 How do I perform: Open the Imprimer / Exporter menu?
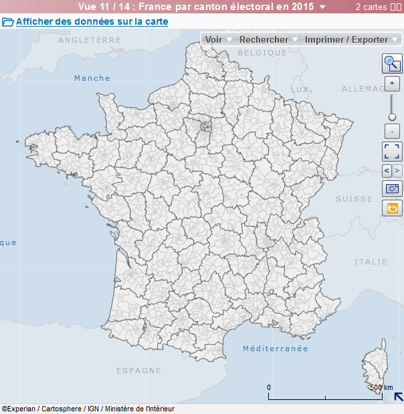point(350,39)
